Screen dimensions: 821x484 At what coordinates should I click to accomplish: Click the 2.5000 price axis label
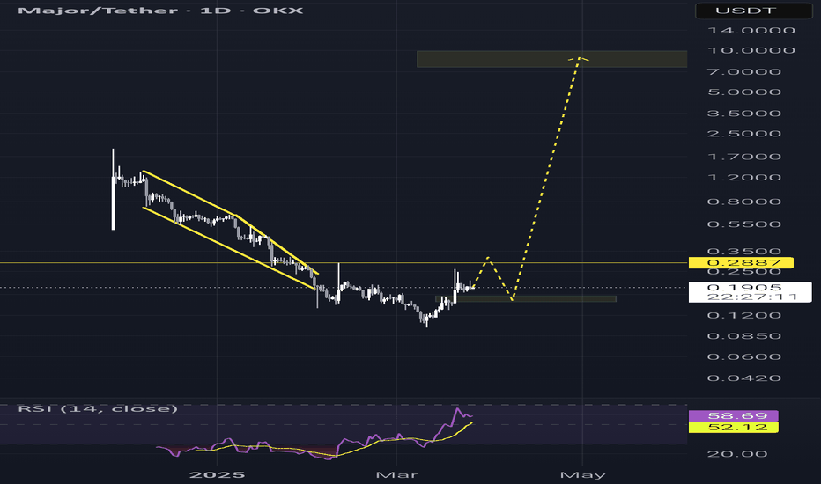pyautogui.click(x=744, y=134)
